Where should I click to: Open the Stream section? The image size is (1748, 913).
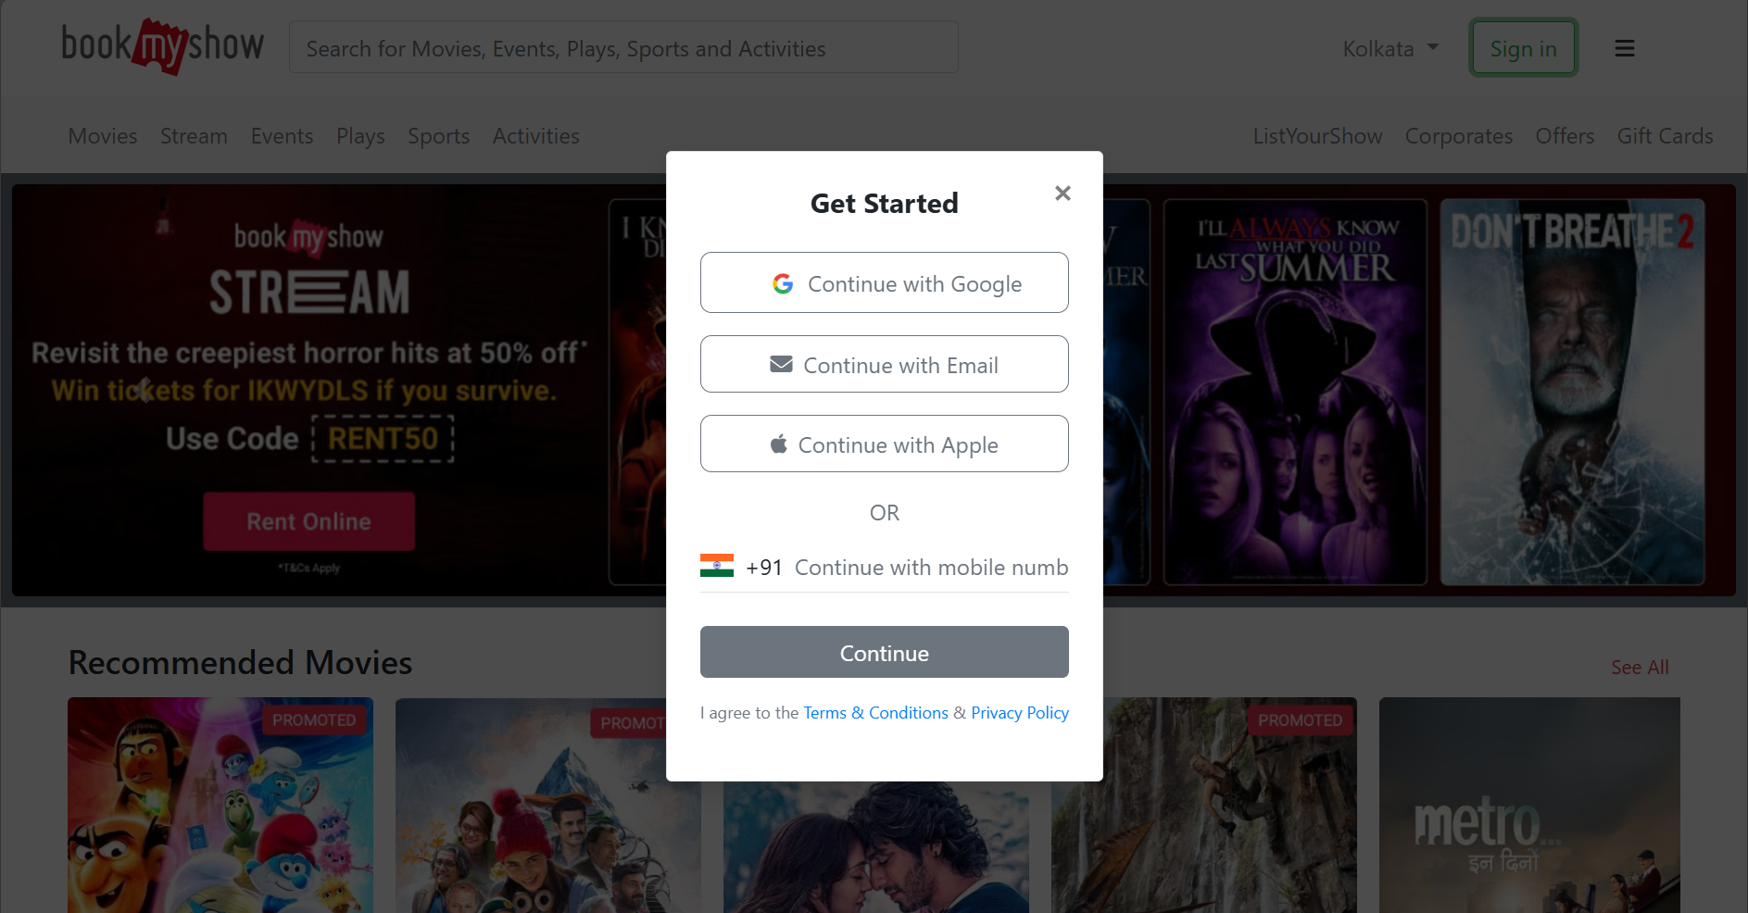(194, 136)
